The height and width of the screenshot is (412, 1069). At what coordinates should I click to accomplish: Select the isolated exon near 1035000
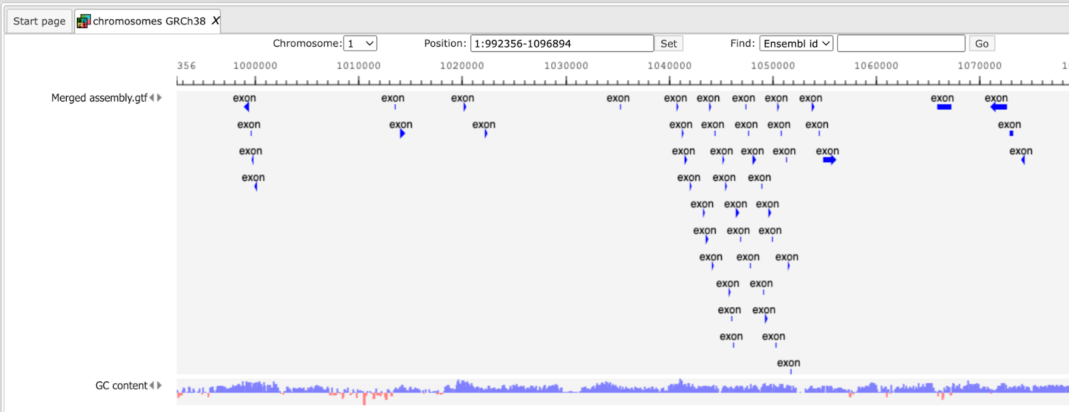[x=620, y=107]
